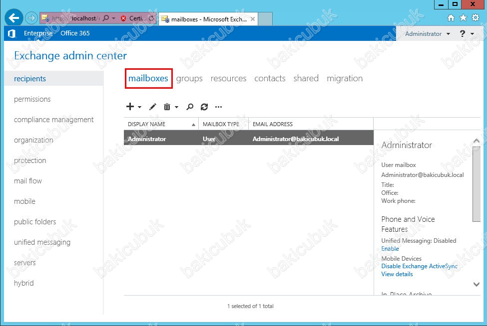Switch to the mailboxes tab

coord(148,78)
